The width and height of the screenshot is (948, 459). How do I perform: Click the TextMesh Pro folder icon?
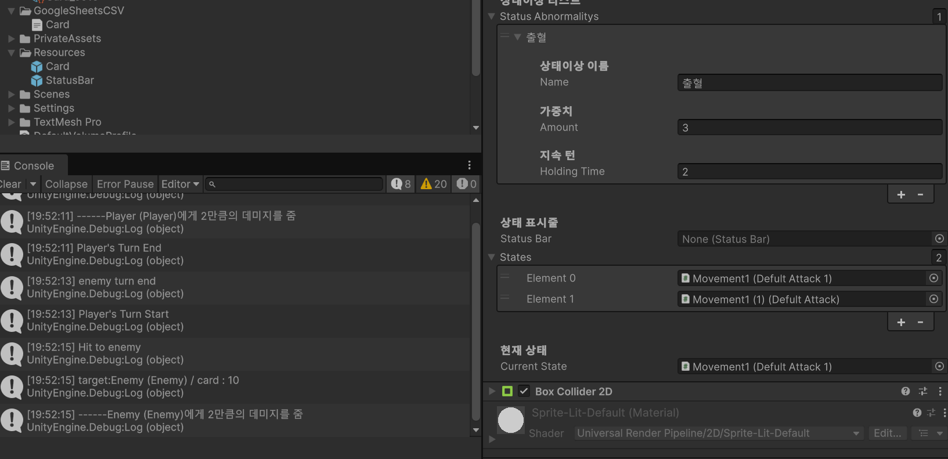click(x=25, y=122)
